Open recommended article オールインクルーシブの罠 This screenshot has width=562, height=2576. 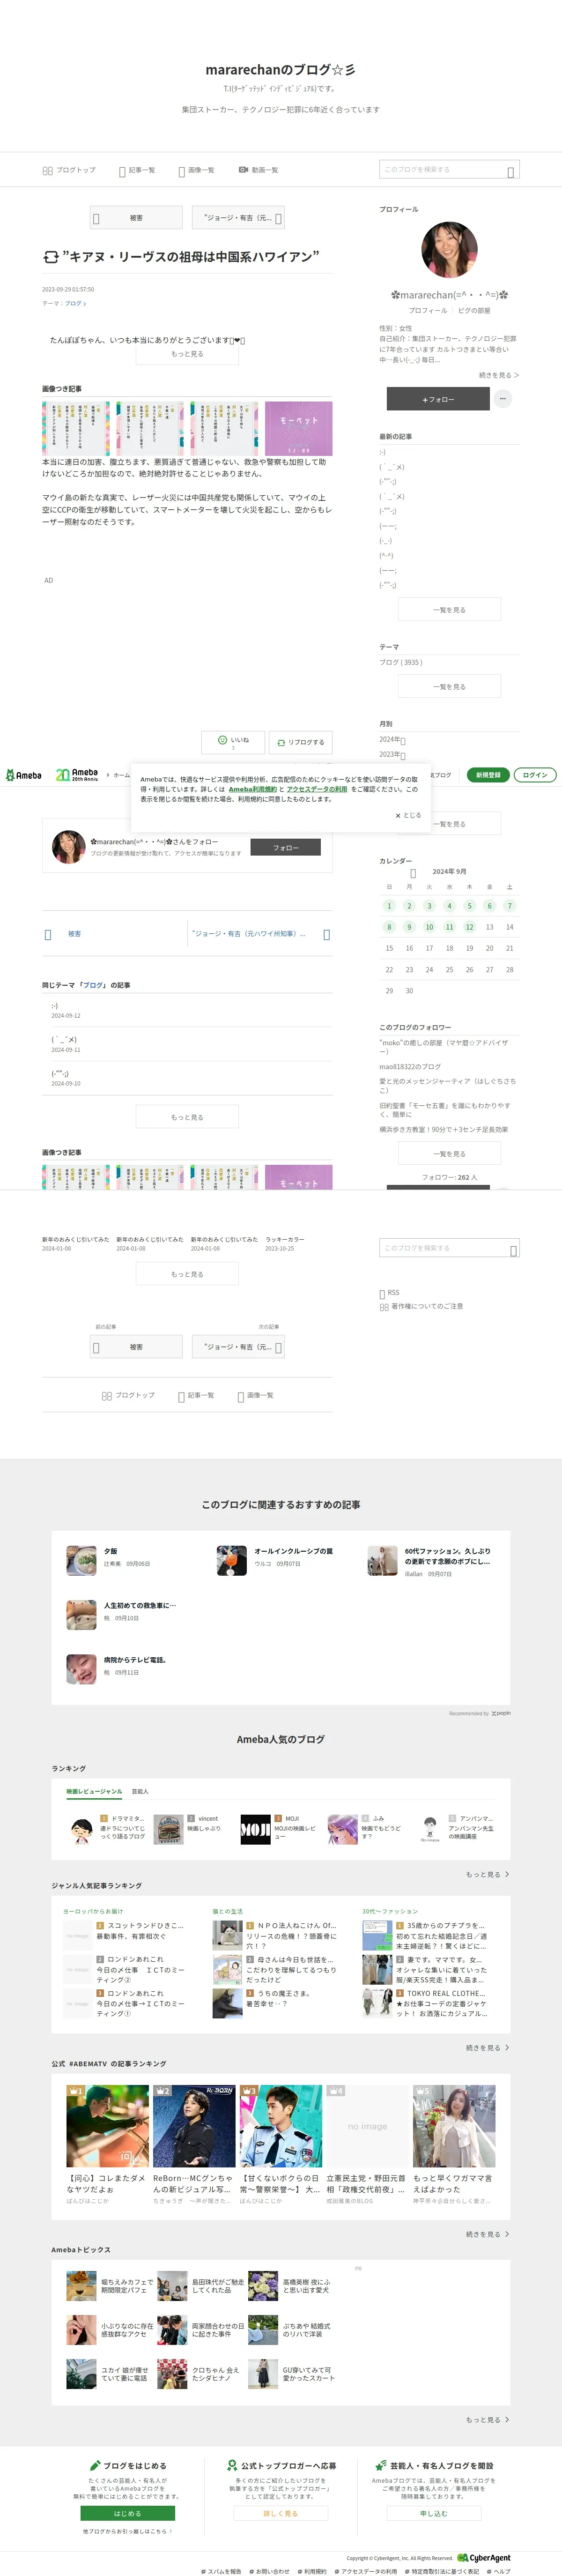(x=293, y=1551)
